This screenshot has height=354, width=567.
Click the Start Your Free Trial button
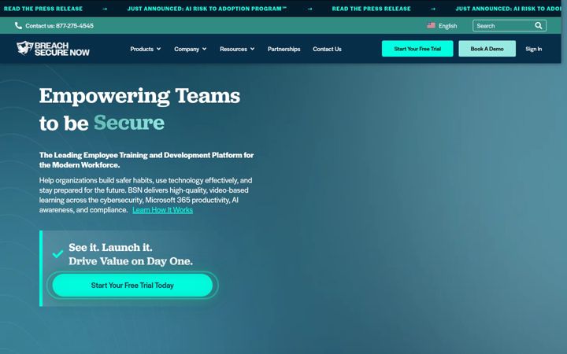pyautogui.click(x=417, y=49)
